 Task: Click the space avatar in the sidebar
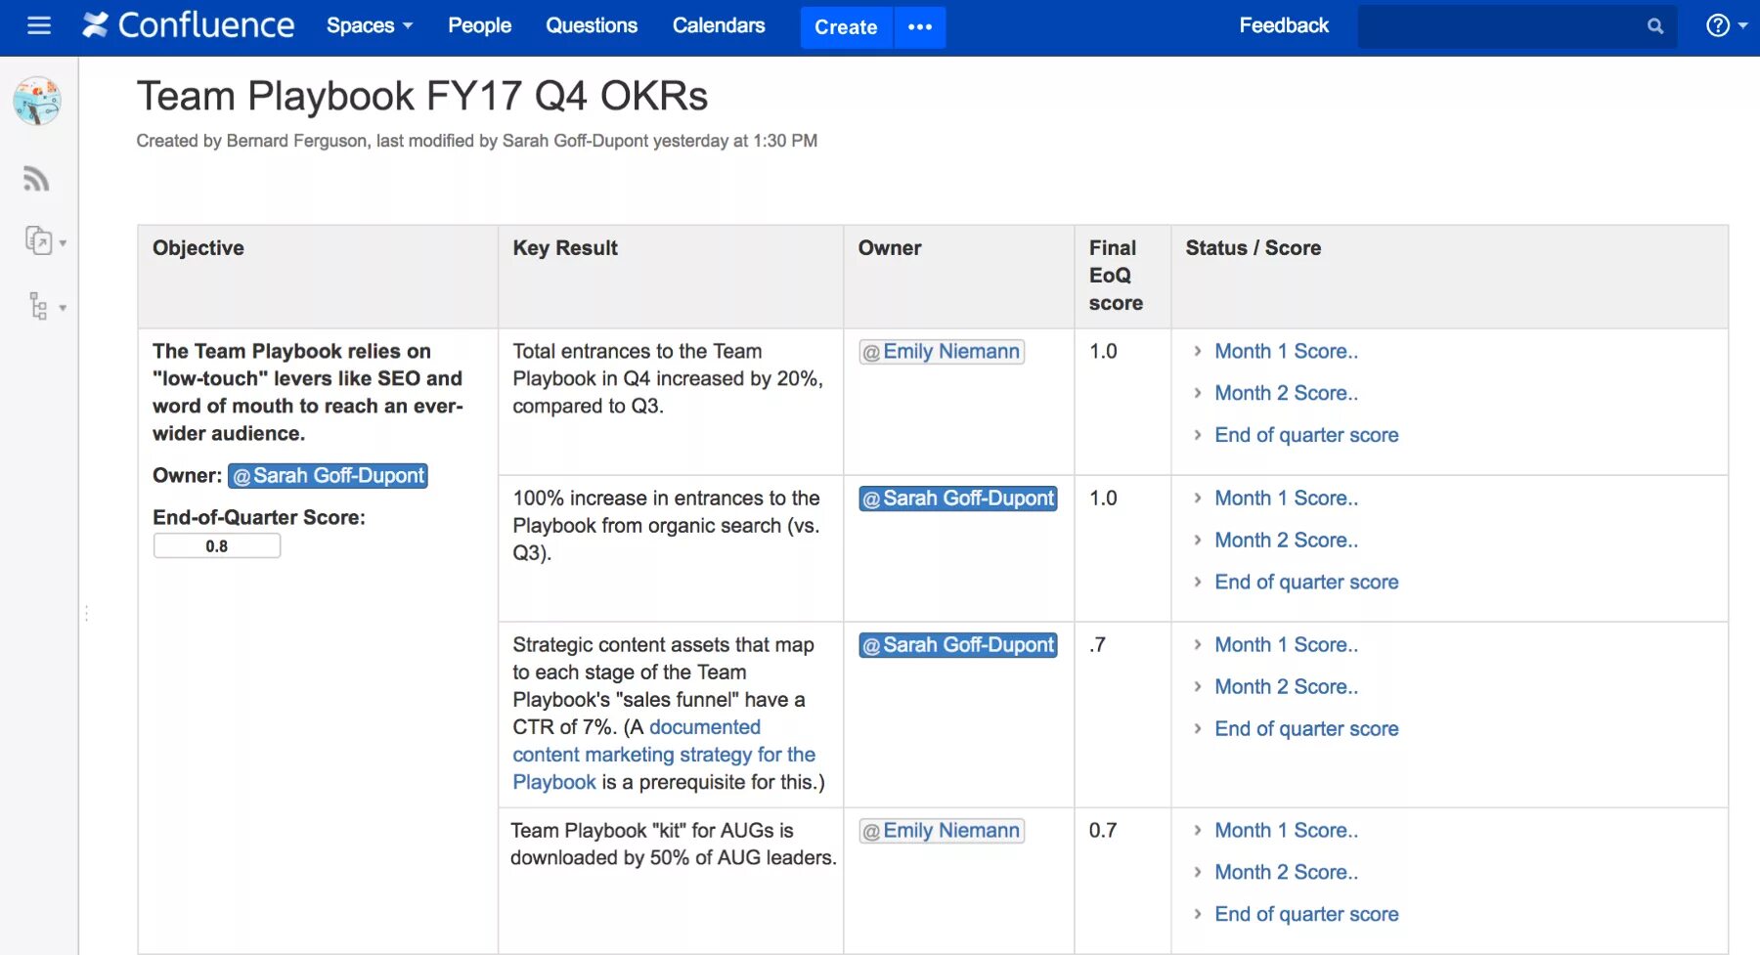tap(37, 102)
